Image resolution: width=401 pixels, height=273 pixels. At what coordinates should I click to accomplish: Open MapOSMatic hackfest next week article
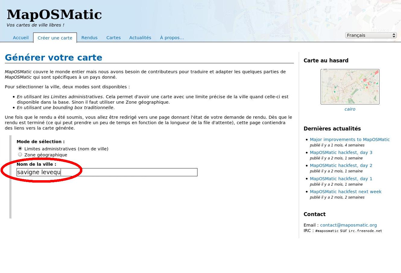346,192
